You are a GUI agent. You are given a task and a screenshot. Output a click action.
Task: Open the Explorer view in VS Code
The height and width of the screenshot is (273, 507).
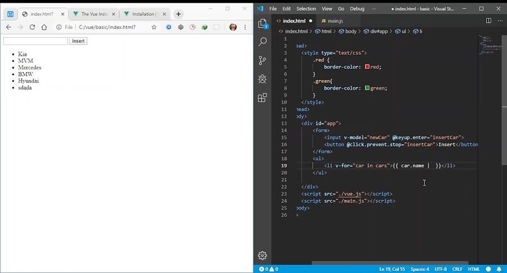(x=263, y=24)
